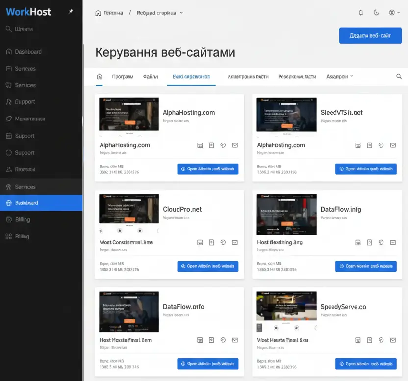Screen dimensions: 408x381
Task: Click the notifications bell icon
Action: (x=361, y=12)
